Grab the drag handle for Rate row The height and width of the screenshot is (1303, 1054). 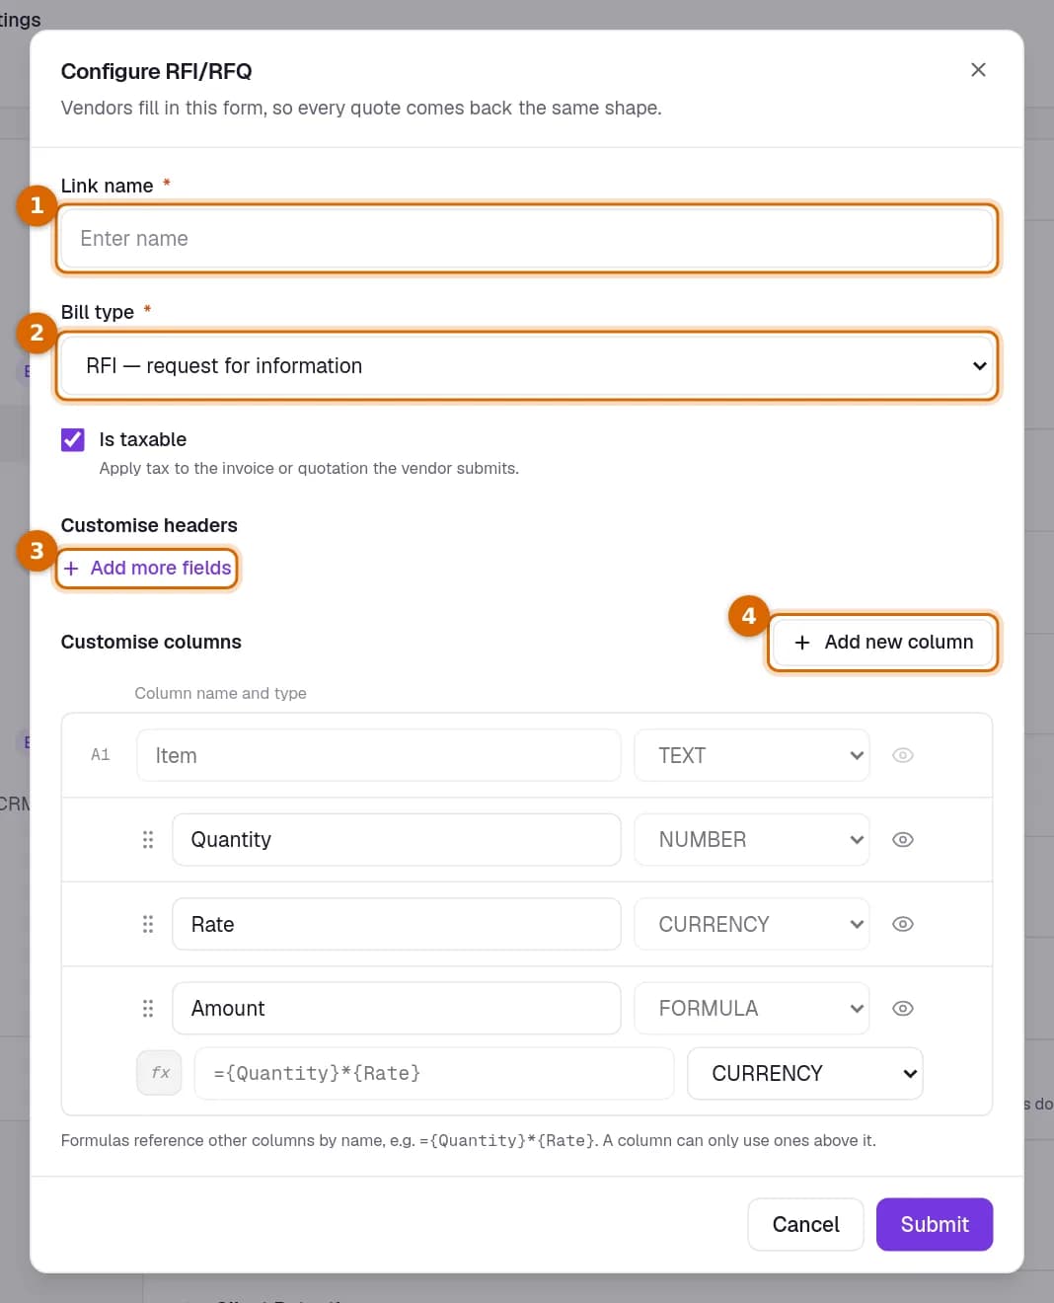pyautogui.click(x=148, y=924)
